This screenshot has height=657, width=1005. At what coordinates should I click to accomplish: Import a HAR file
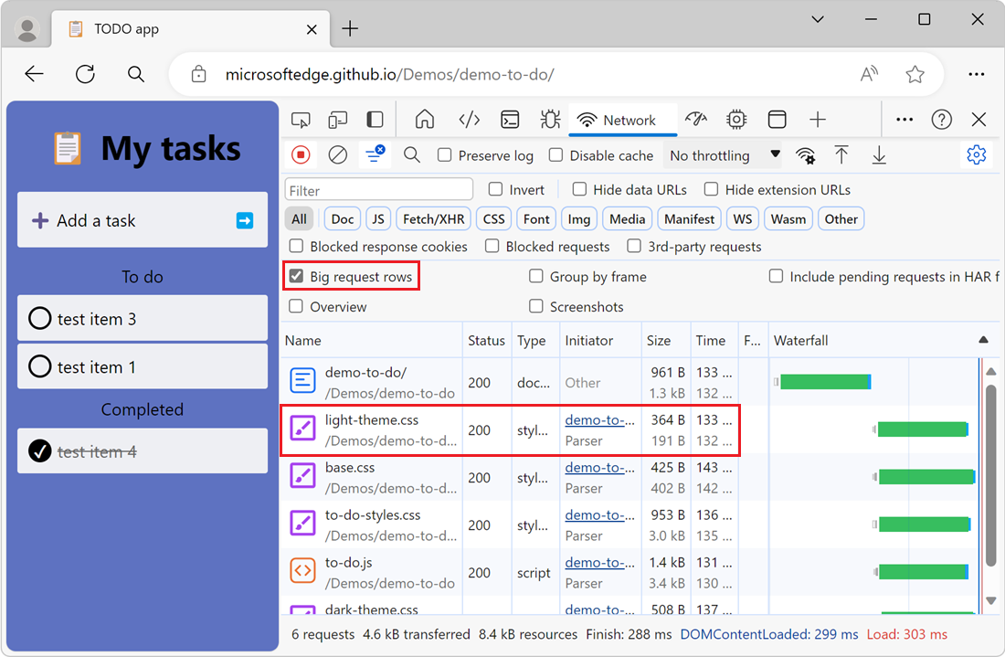click(x=841, y=154)
